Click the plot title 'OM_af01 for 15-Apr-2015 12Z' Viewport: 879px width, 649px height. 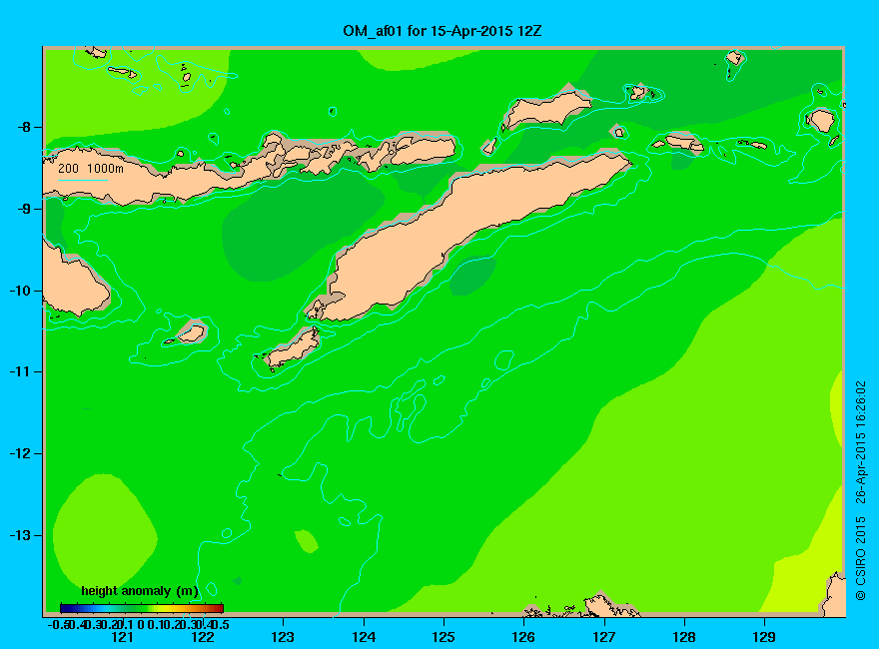(x=442, y=30)
